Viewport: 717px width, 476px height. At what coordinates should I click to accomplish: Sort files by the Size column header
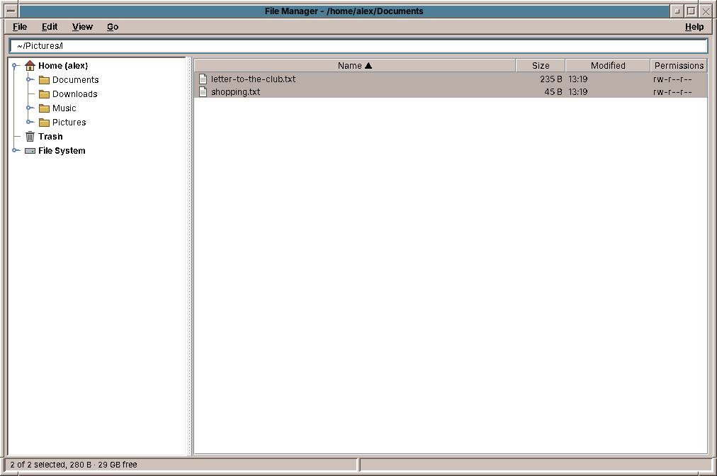[541, 65]
